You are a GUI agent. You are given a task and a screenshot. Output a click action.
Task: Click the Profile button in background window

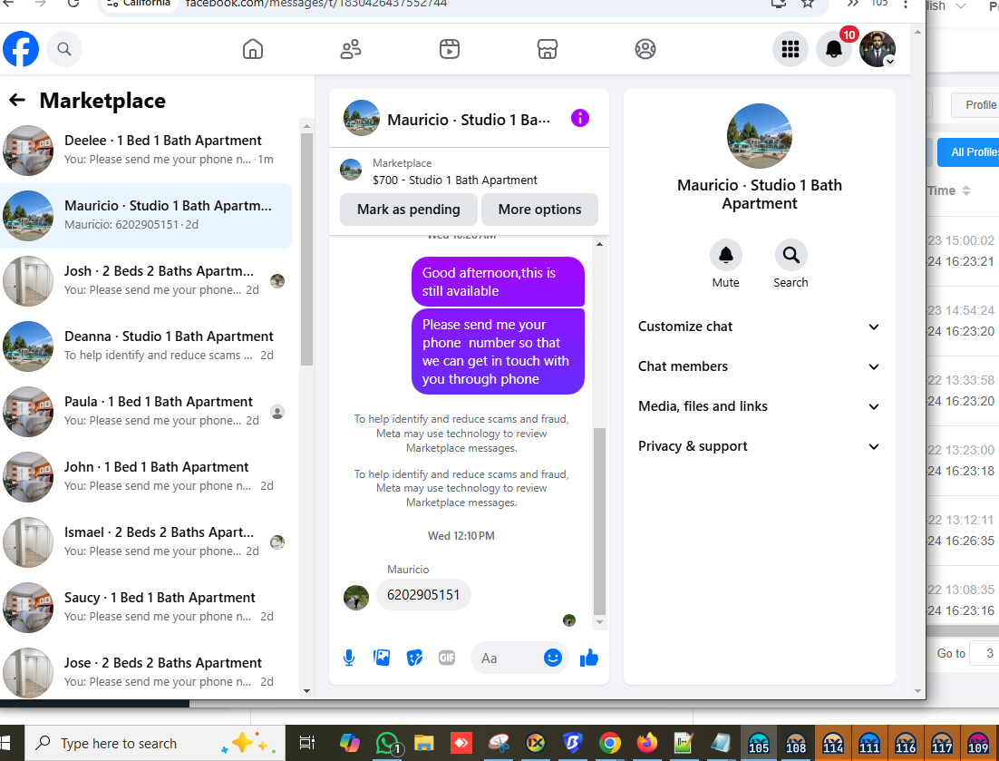pyautogui.click(x=975, y=105)
